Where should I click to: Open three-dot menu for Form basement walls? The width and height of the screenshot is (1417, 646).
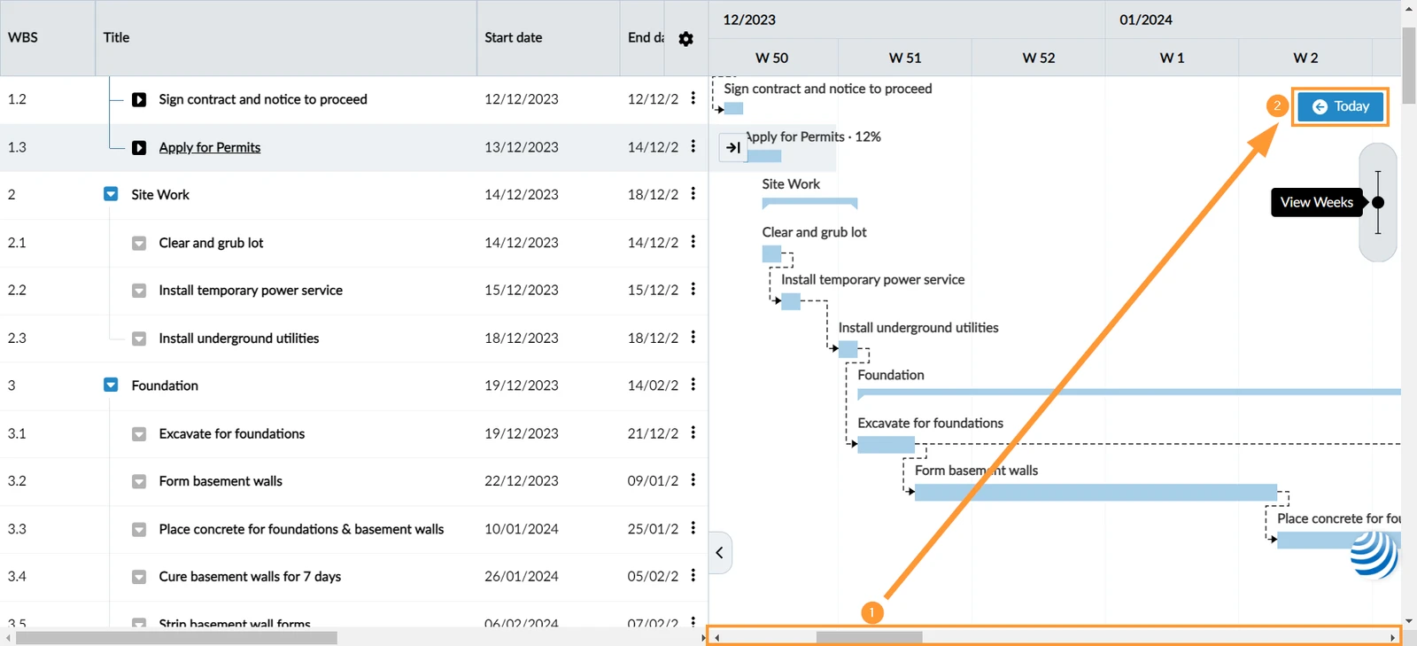693,480
